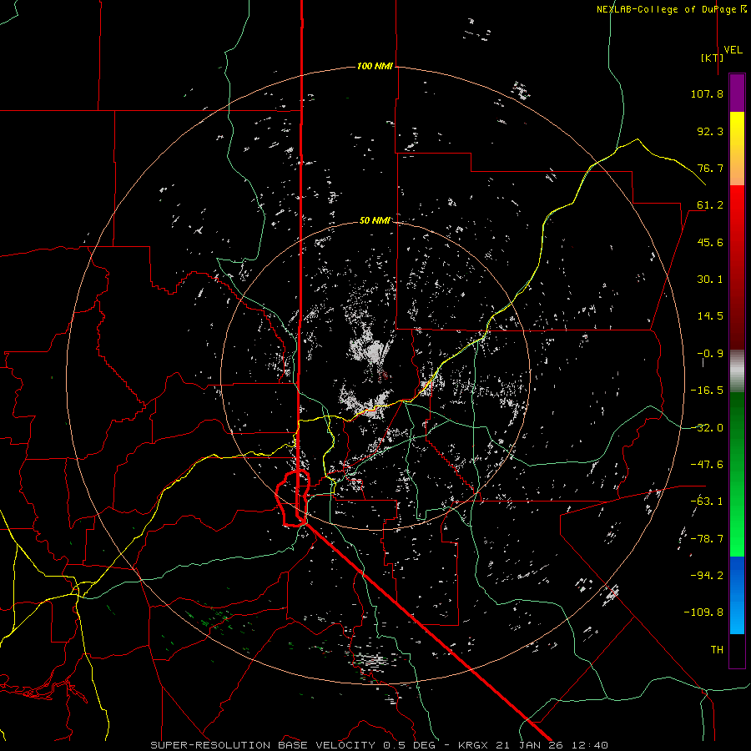Click the 50 NMI range ring label
Viewport: 751px width, 751px height.
coord(375,220)
